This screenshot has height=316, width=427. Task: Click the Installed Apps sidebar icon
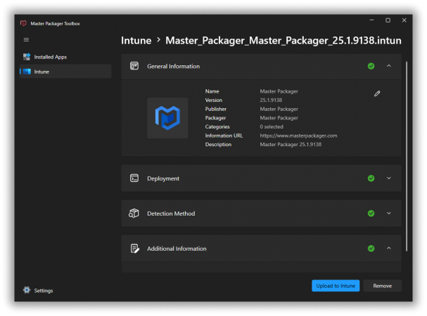27,57
